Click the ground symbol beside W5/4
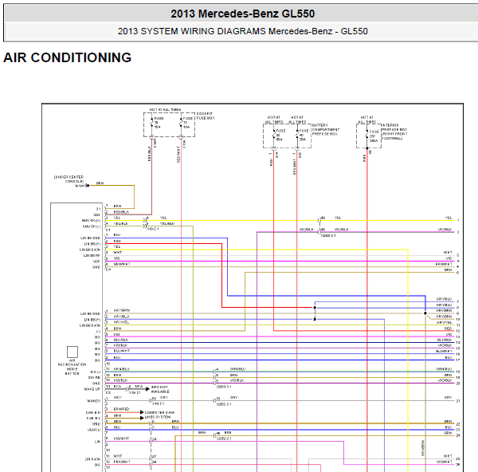 click(x=88, y=186)
